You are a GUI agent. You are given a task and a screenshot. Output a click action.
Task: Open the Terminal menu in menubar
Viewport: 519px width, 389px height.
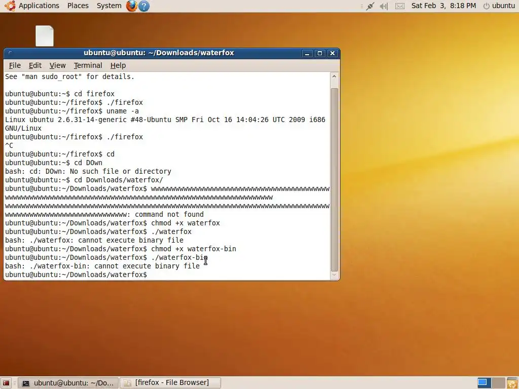click(88, 65)
